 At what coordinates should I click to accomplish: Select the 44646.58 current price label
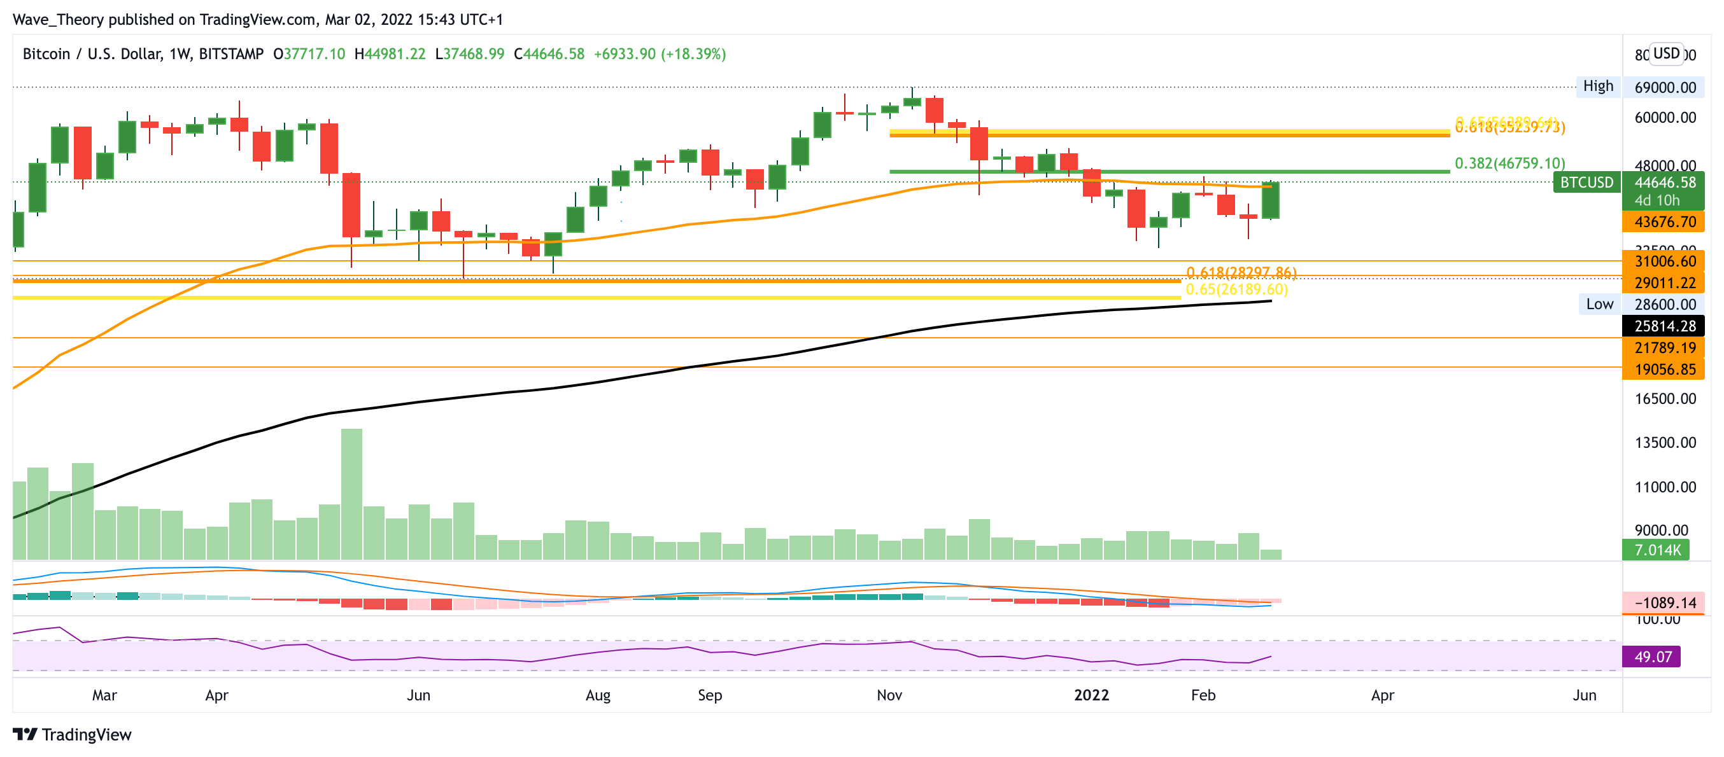click(1664, 183)
